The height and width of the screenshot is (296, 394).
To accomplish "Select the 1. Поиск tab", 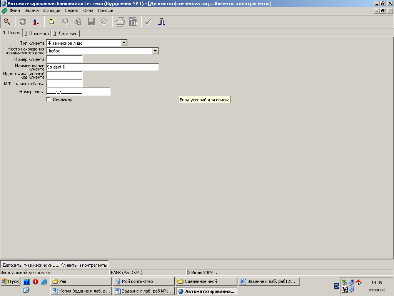I will coord(12,33).
